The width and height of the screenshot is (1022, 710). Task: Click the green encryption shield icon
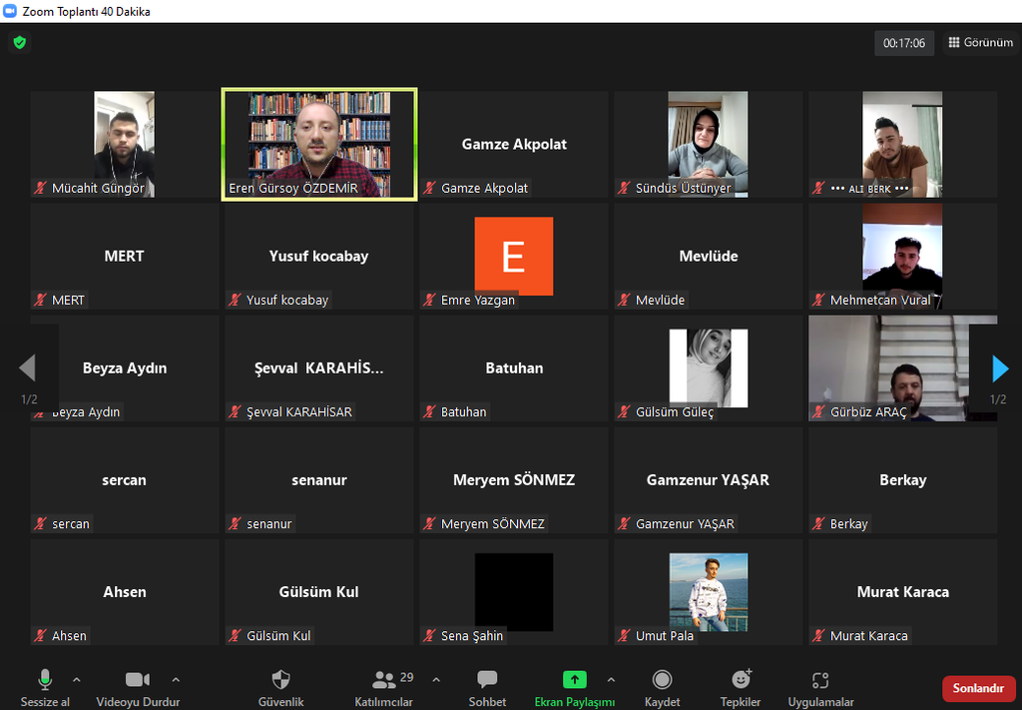pos(19,43)
